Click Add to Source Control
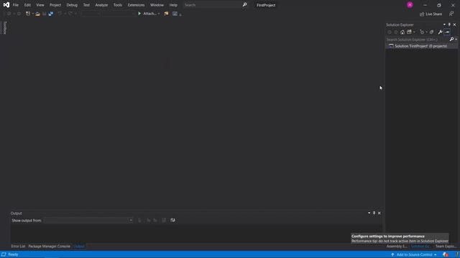Viewport: 460px width, 258px height. pyautogui.click(x=414, y=255)
